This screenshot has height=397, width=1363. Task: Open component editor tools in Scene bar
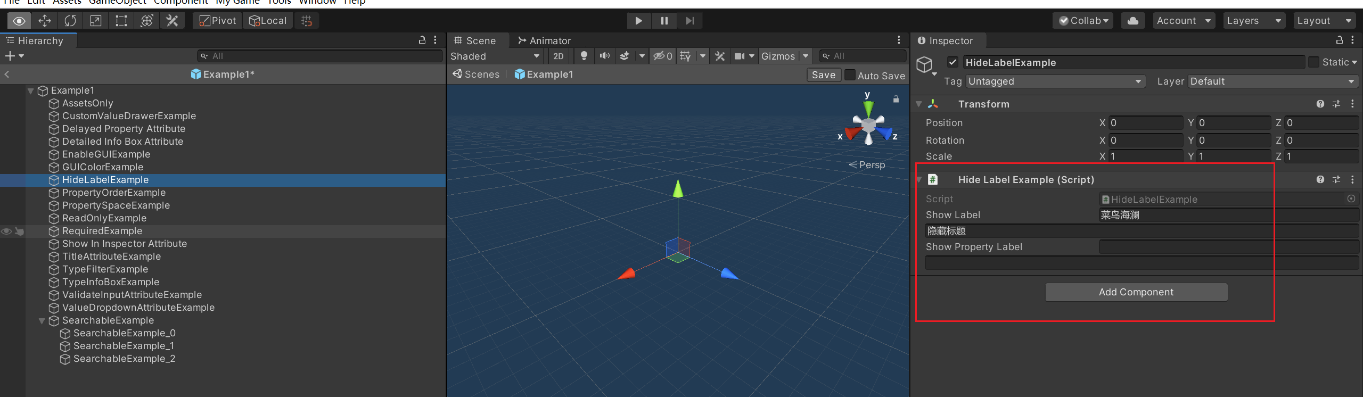pos(720,56)
